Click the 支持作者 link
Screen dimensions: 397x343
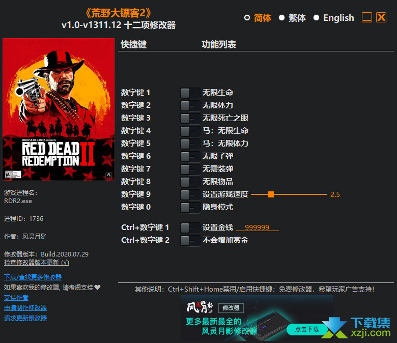[16, 298]
